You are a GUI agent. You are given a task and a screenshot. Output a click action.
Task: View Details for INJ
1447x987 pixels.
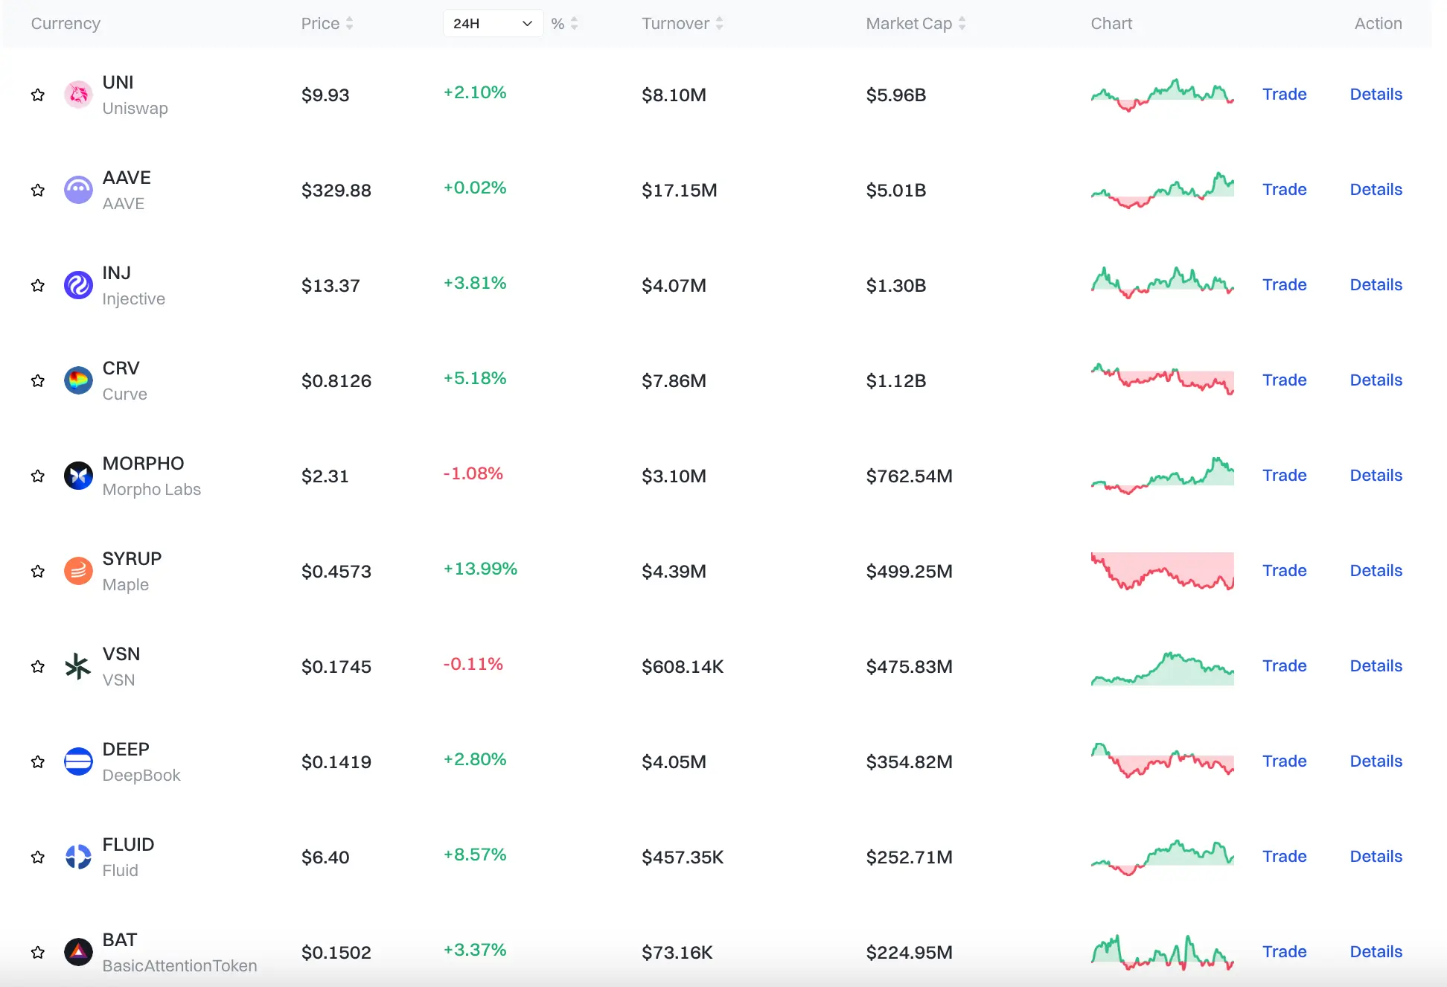tap(1376, 285)
